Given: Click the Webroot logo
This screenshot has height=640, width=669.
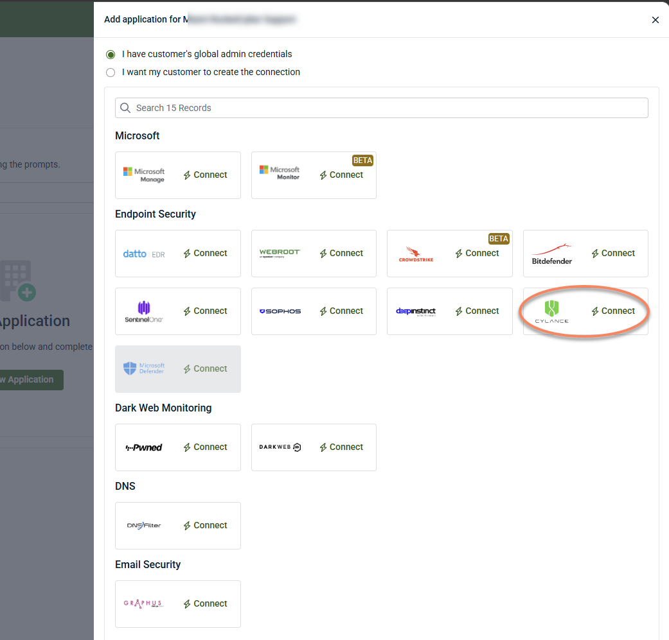Looking at the screenshot, I should 280,253.
